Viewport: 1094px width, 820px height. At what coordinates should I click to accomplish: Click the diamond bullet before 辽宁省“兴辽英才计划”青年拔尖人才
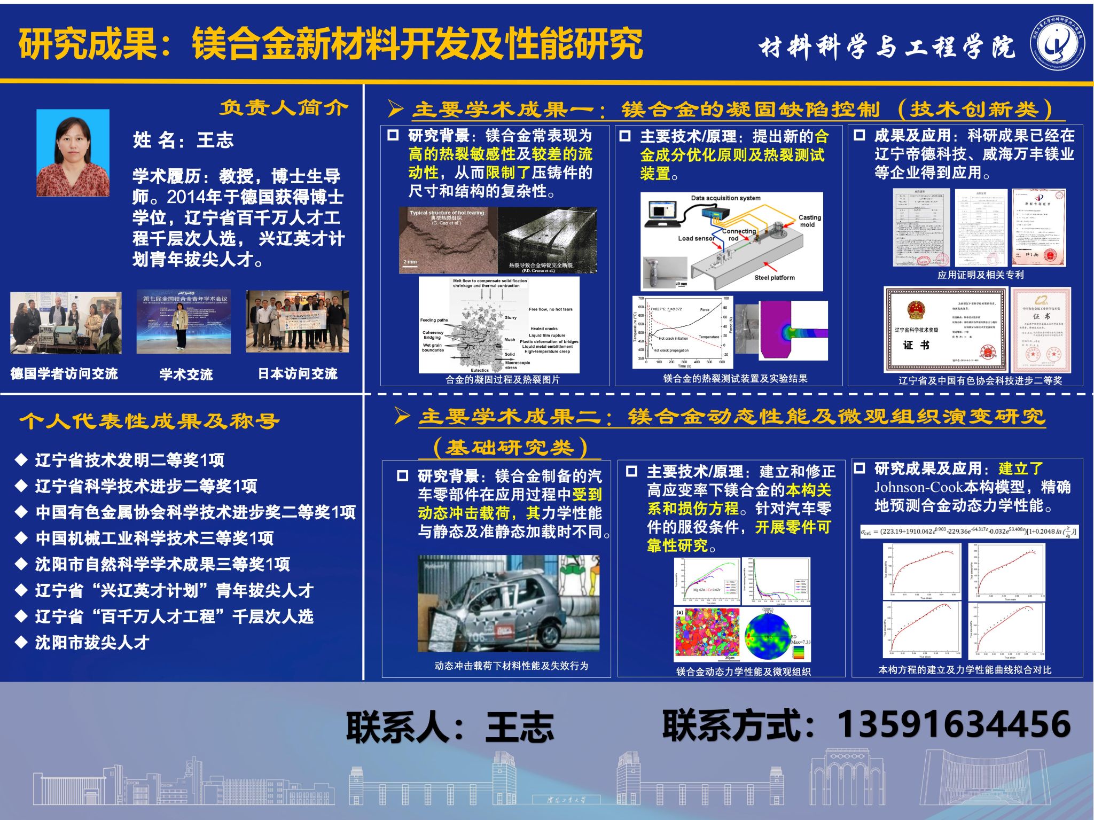coord(21,590)
